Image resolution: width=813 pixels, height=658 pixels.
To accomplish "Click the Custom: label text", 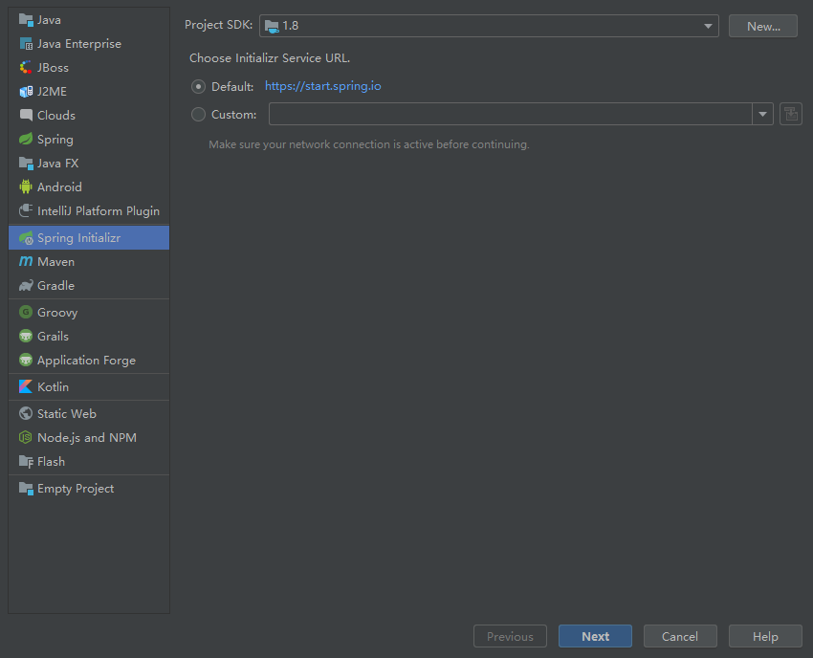I will pyautogui.click(x=233, y=115).
